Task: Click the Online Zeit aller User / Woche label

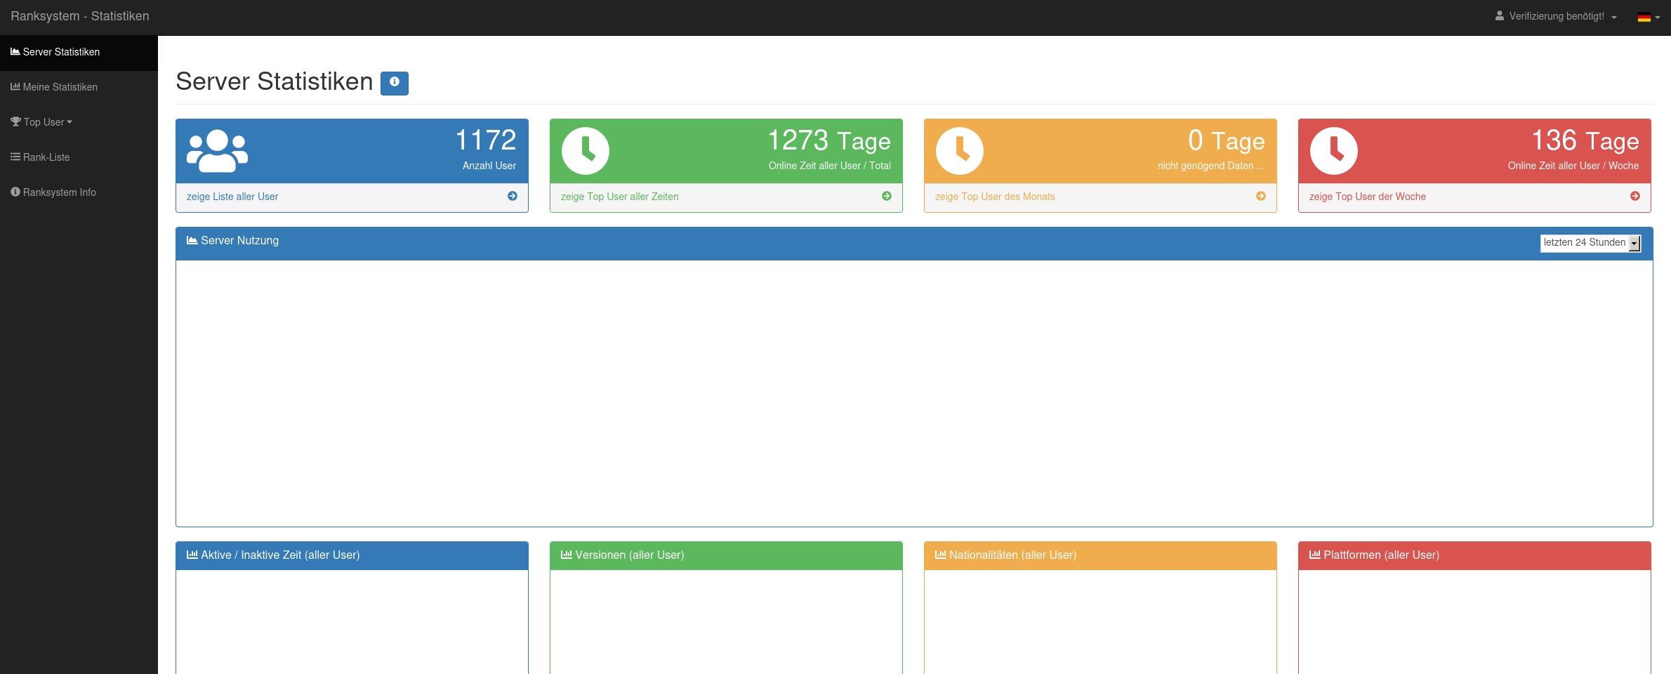Action: 1573,166
